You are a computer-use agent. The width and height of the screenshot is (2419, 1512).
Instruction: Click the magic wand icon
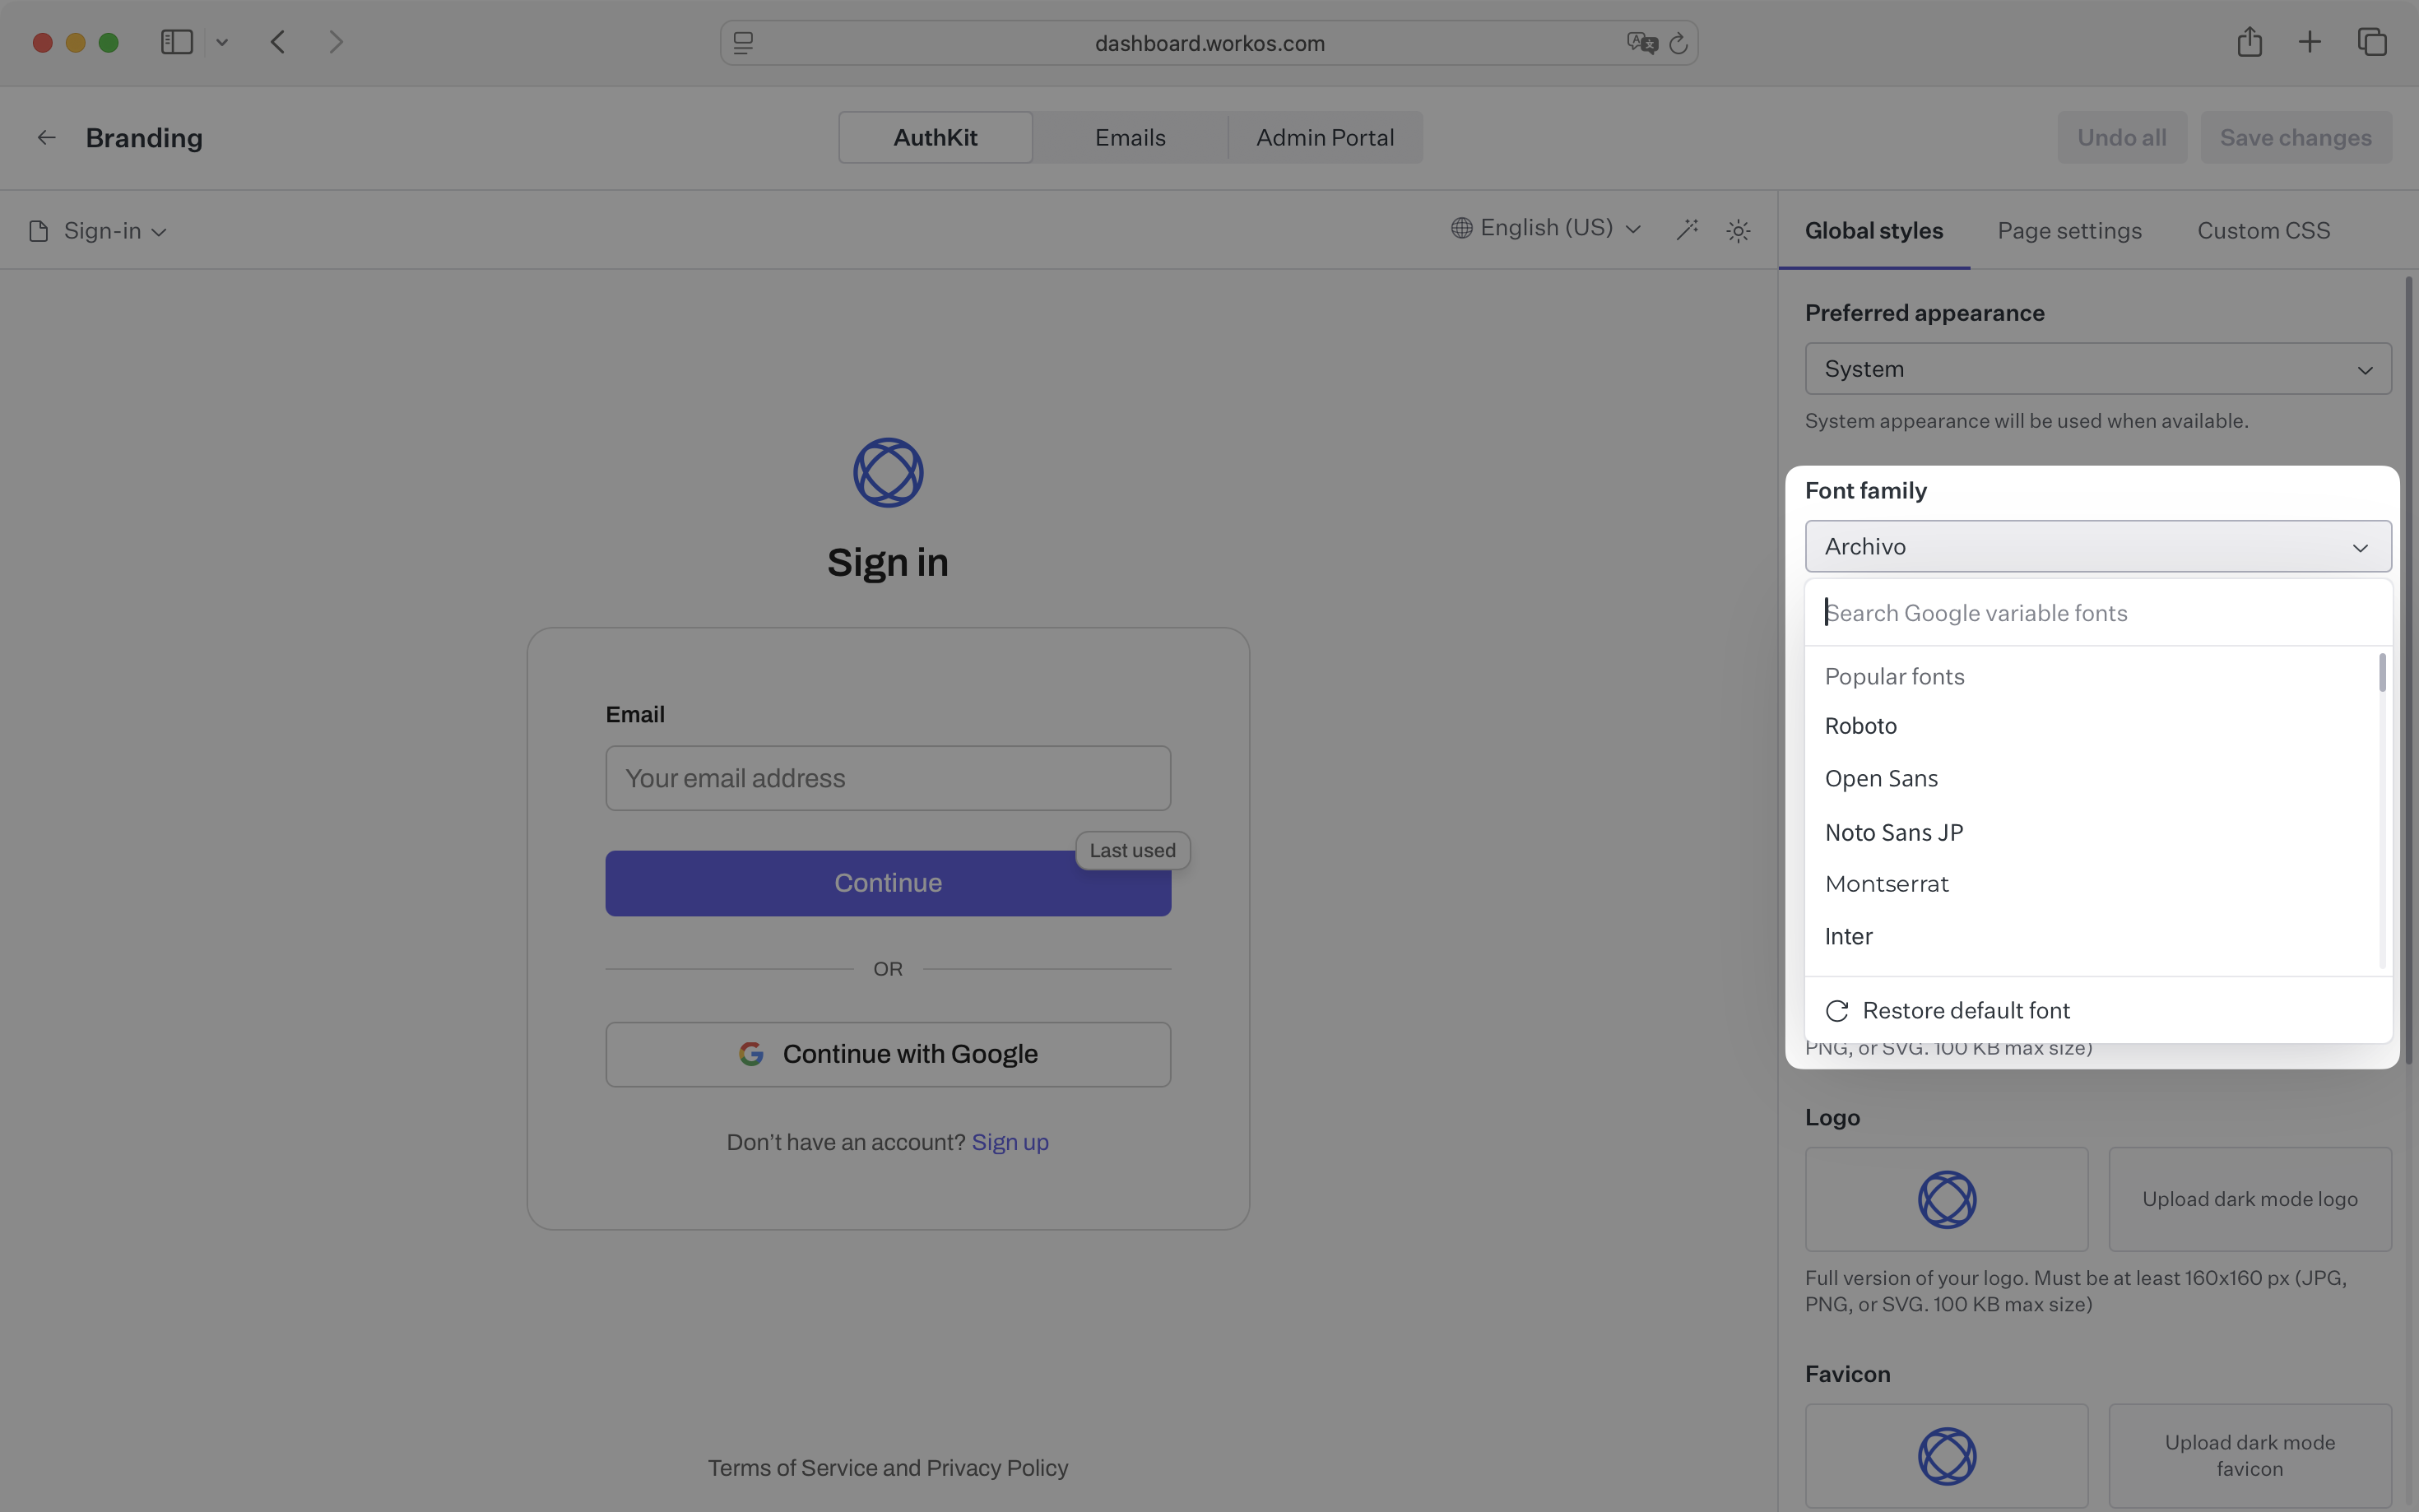tap(1687, 230)
